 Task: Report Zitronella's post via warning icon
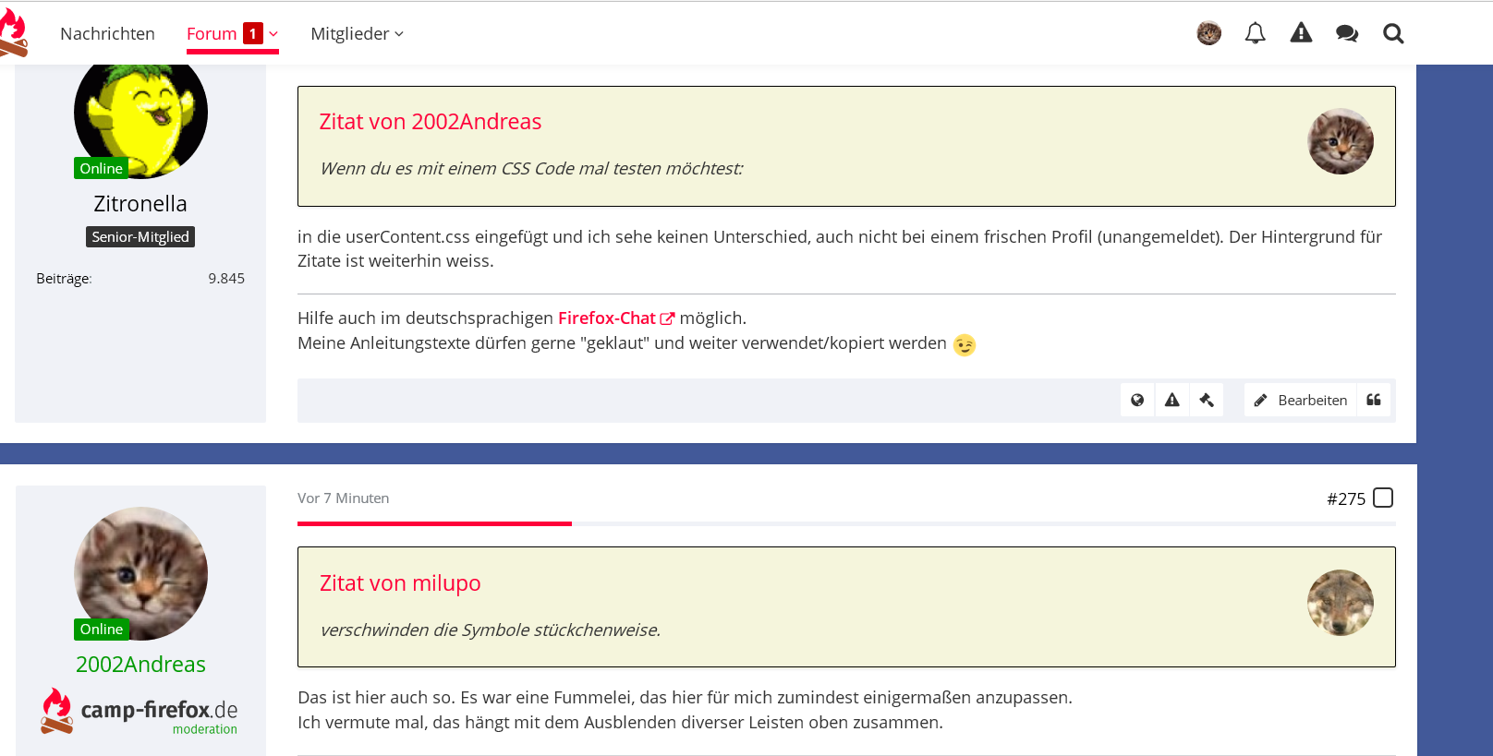pos(1171,400)
